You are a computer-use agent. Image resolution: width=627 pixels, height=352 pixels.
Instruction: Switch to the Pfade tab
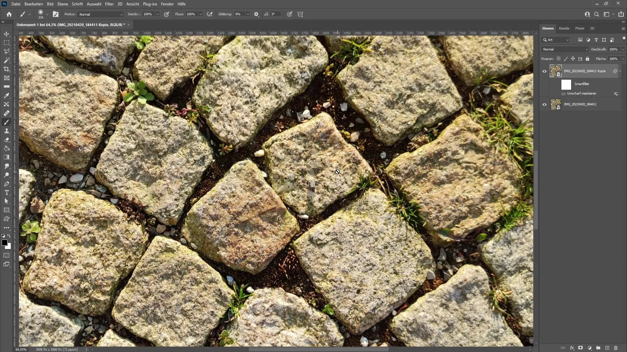tap(579, 28)
